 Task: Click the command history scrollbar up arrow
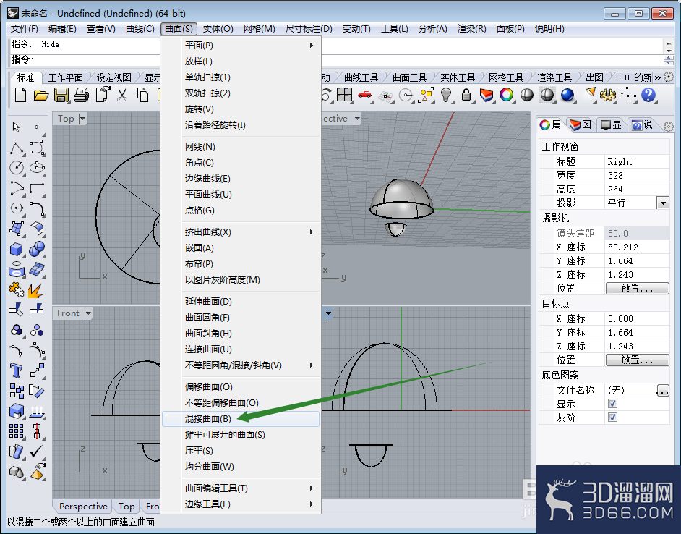[x=669, y=43]
